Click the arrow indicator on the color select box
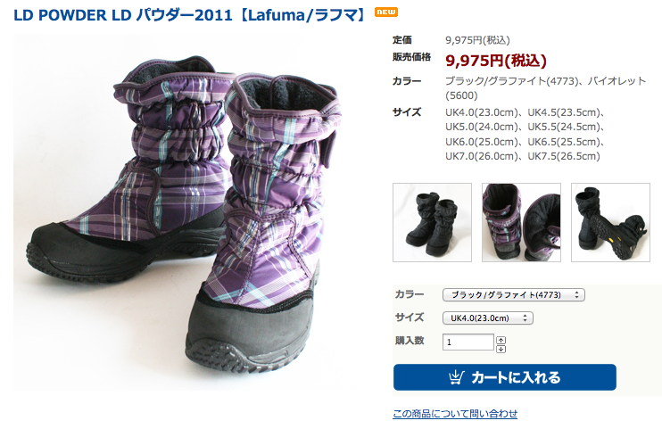 click(x=576, y=294)
